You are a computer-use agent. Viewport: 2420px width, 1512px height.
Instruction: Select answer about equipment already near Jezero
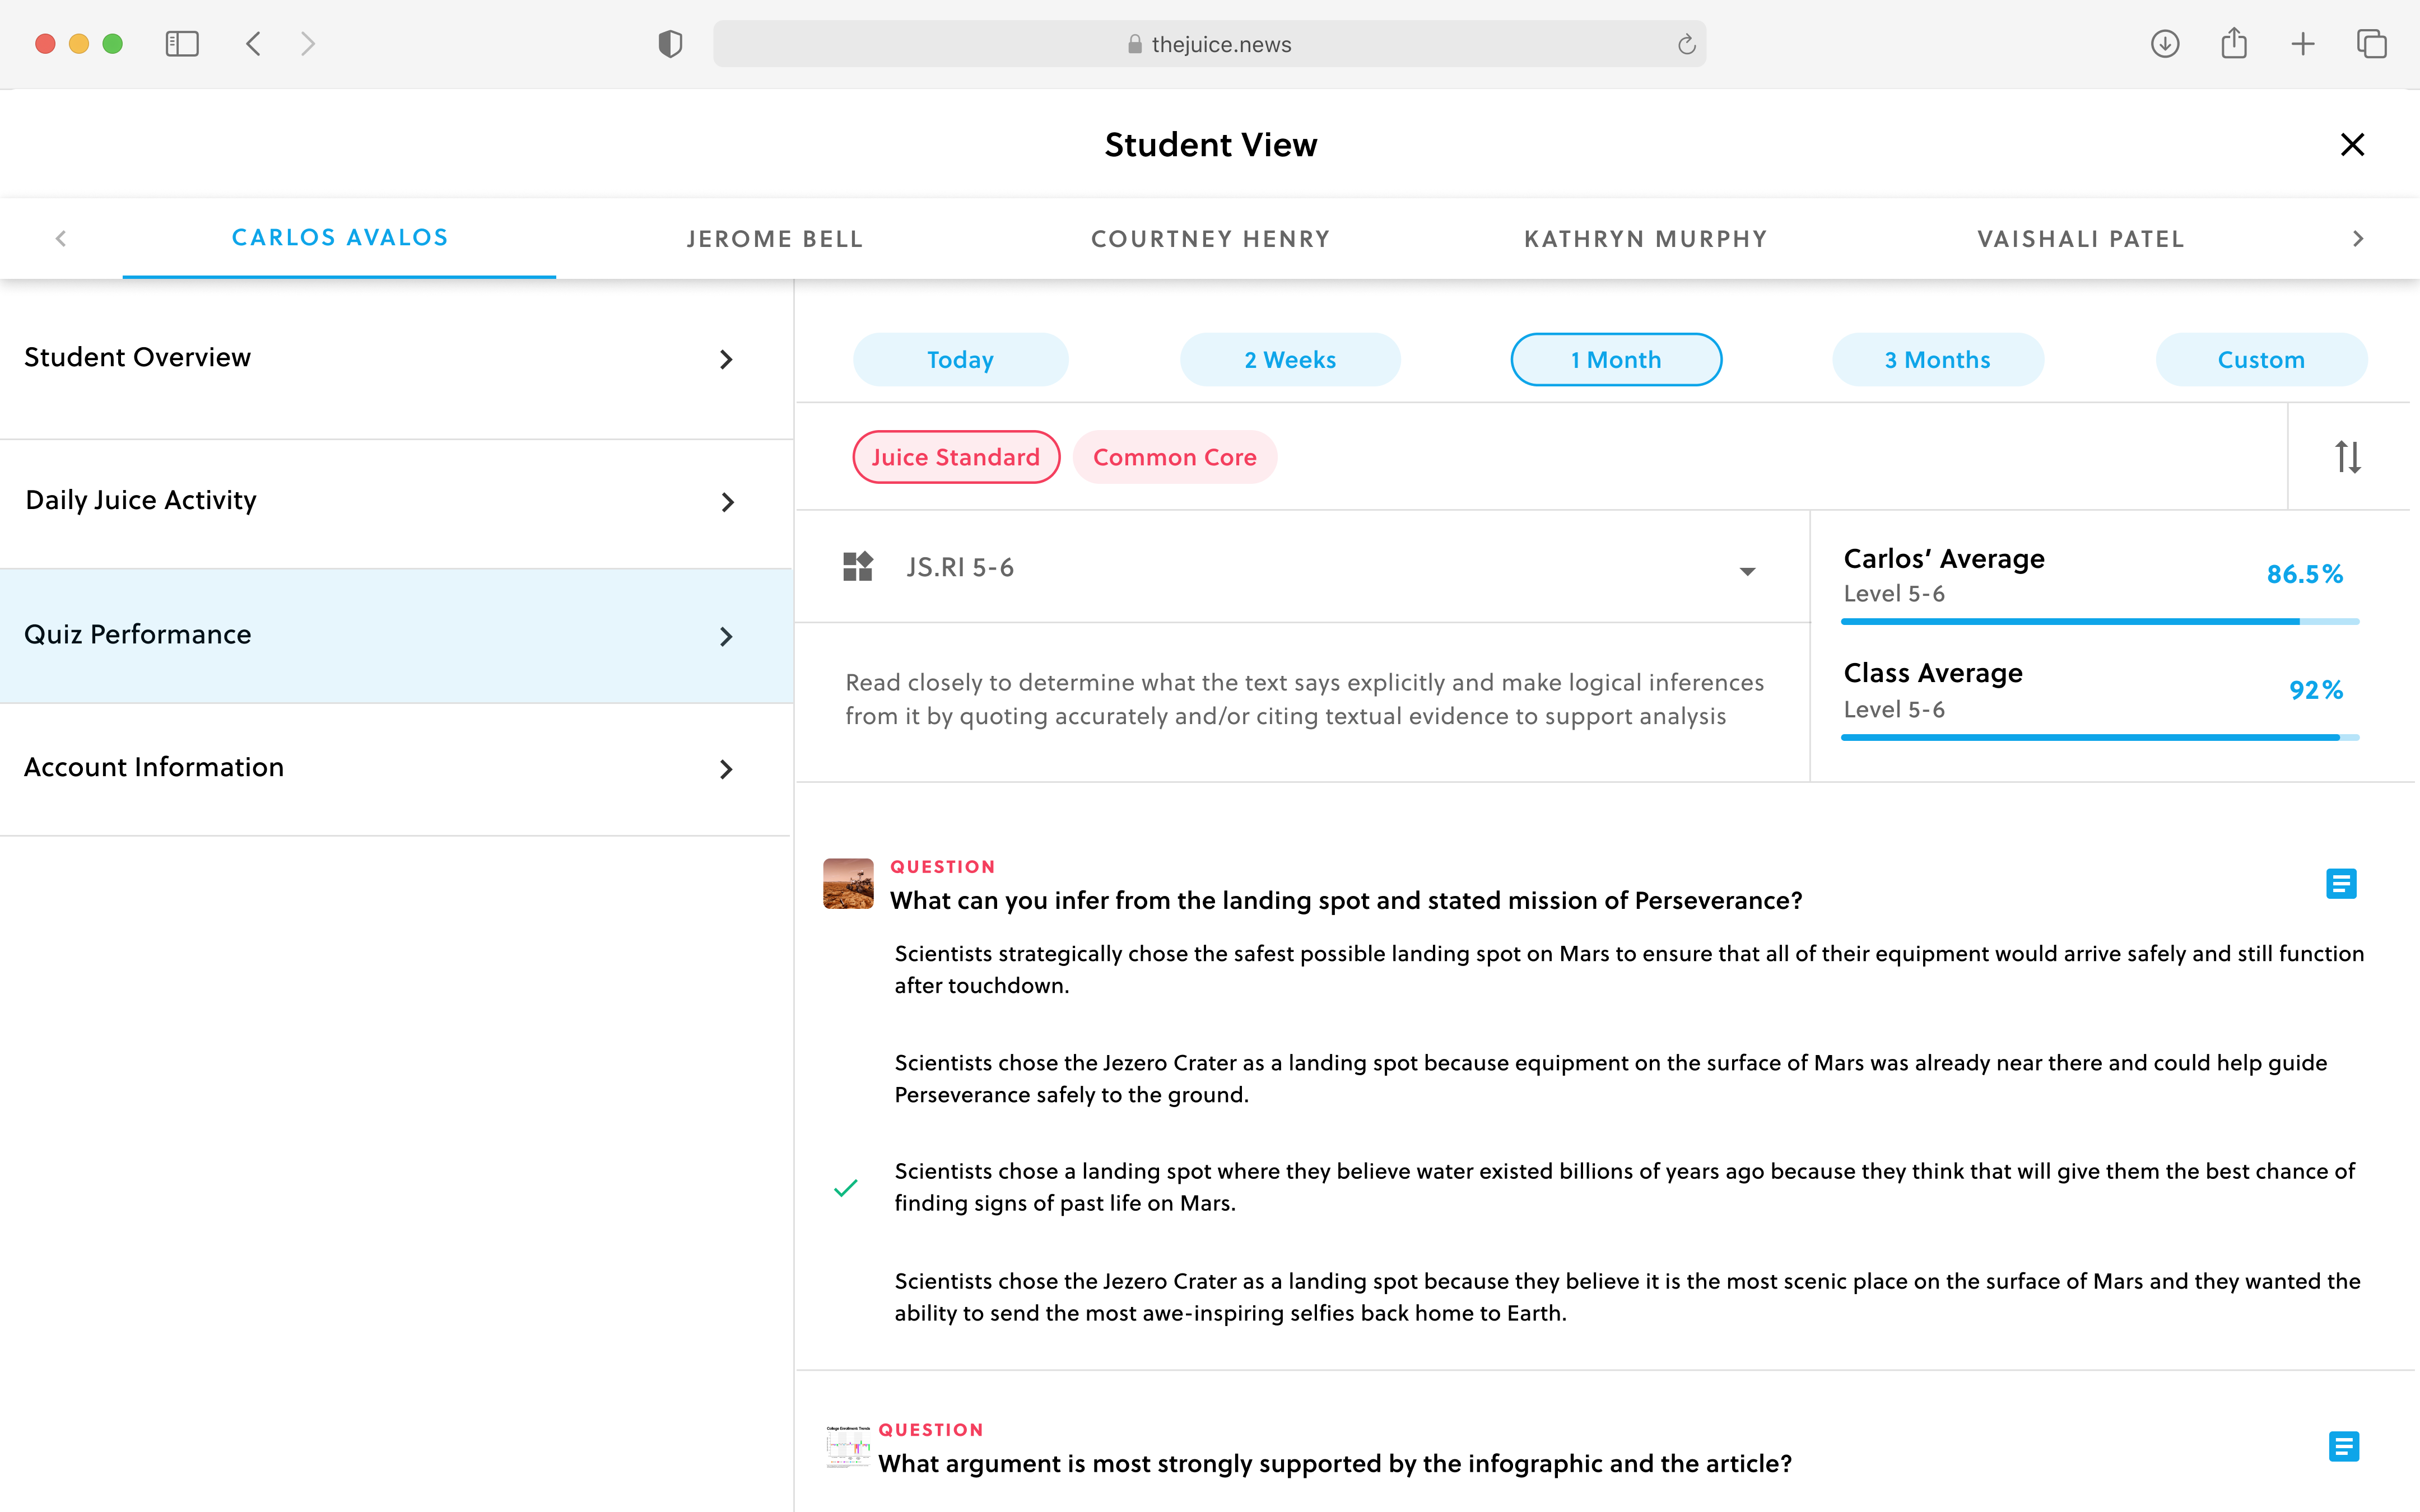tap(1611, 1078)
